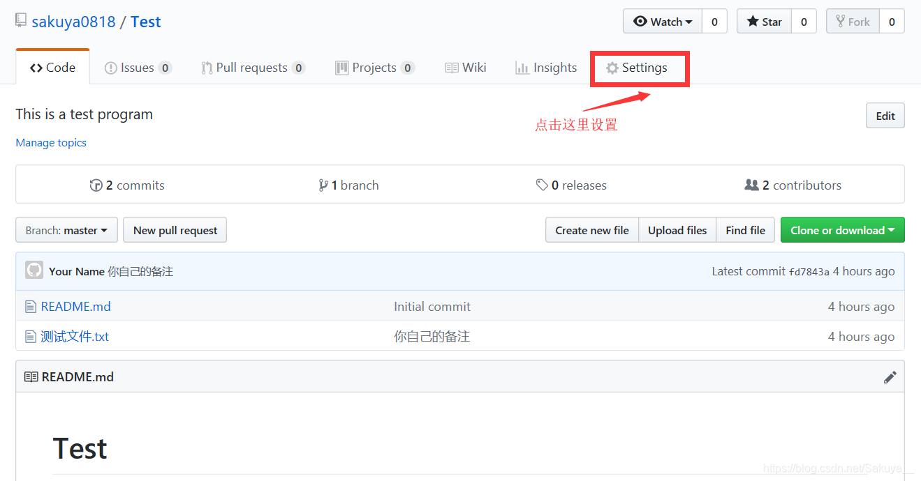Click the pencil icon to edit README.md
Image resolution: width=921 pixels, height=481 pixels.
890,377
